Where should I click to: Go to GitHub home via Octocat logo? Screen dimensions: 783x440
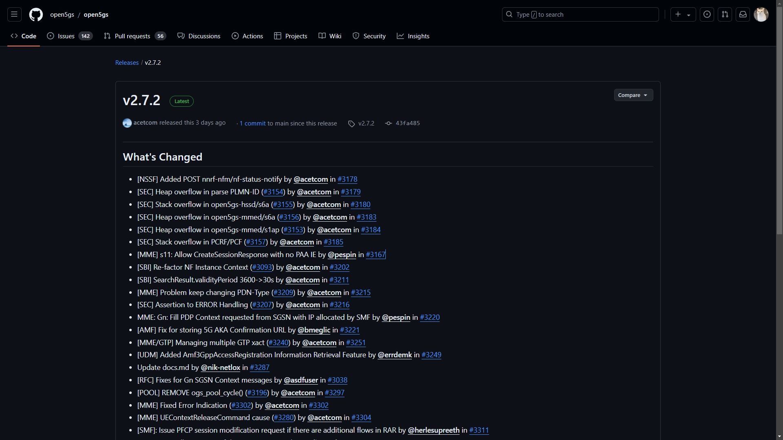(36, 15)
